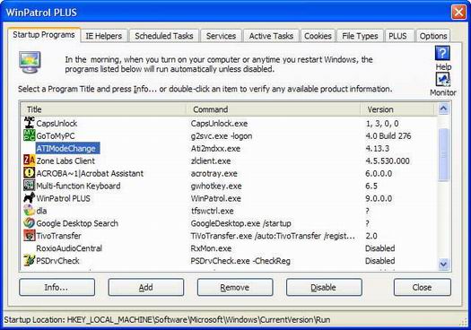Click the tfswctrl.exe command cell
This screenshot has height=330, width=471.
212,211
